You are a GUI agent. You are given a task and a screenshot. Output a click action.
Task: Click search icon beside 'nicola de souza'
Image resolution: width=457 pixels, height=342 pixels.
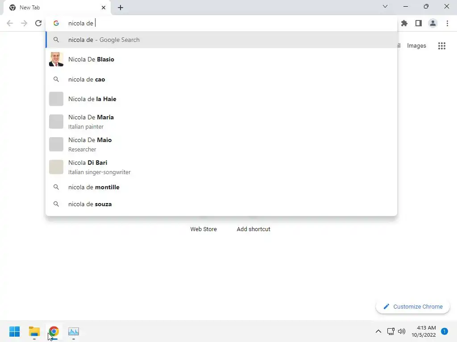coord(56,204)
